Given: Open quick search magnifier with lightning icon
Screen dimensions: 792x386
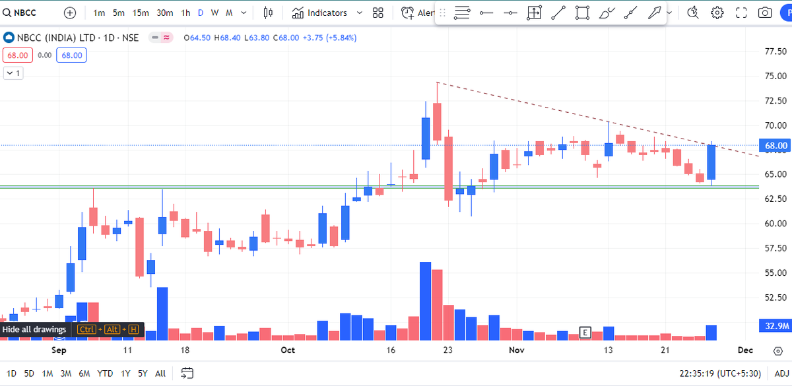Looking at the screenshot, I should pyautogui.click(x=693, y=13).
